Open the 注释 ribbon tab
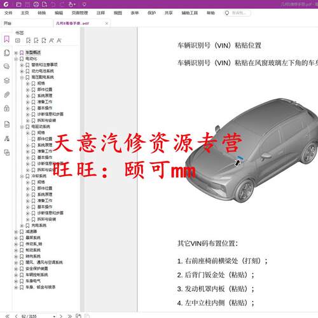Screen dimensions: 318x318 (x=100, y=13)
